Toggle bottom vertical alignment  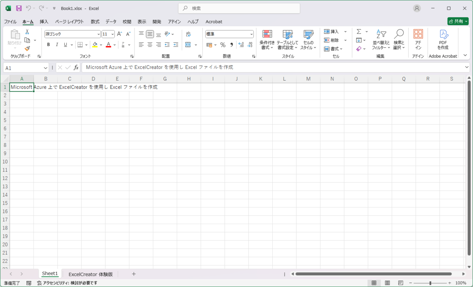[158, 34]
